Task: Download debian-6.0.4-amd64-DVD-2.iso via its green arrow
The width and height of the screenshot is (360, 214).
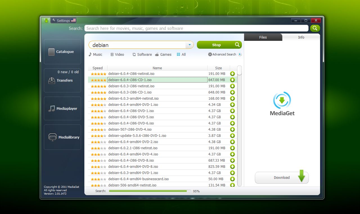Action: pos(232,142)
